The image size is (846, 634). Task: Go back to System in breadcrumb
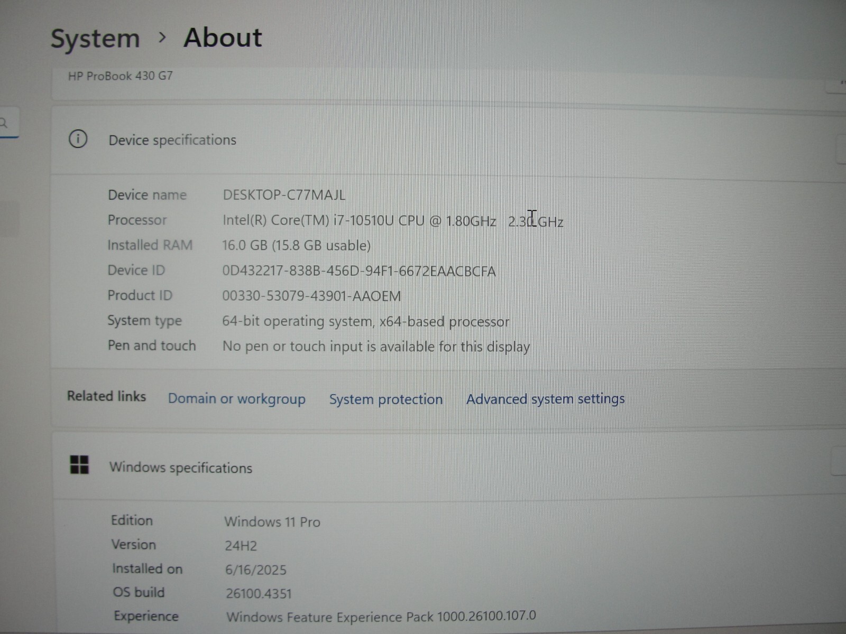point(95,39)
